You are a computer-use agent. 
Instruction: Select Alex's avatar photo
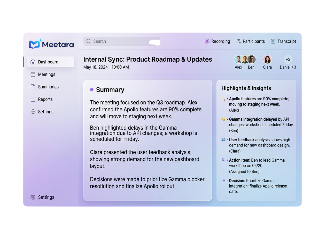click(x=238, y=59)
